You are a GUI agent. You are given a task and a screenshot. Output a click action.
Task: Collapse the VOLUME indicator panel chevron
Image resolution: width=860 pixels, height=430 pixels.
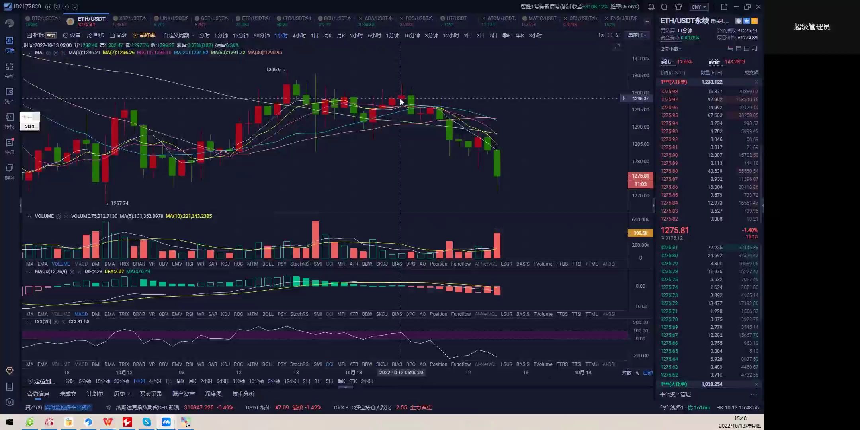pos(29,216)
